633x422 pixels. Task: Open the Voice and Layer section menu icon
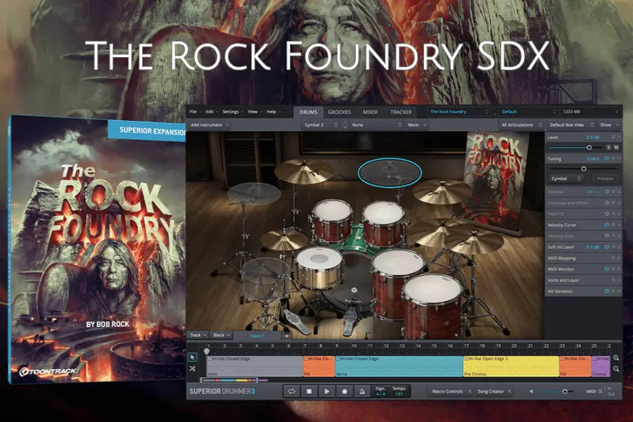tap(613, 280)
